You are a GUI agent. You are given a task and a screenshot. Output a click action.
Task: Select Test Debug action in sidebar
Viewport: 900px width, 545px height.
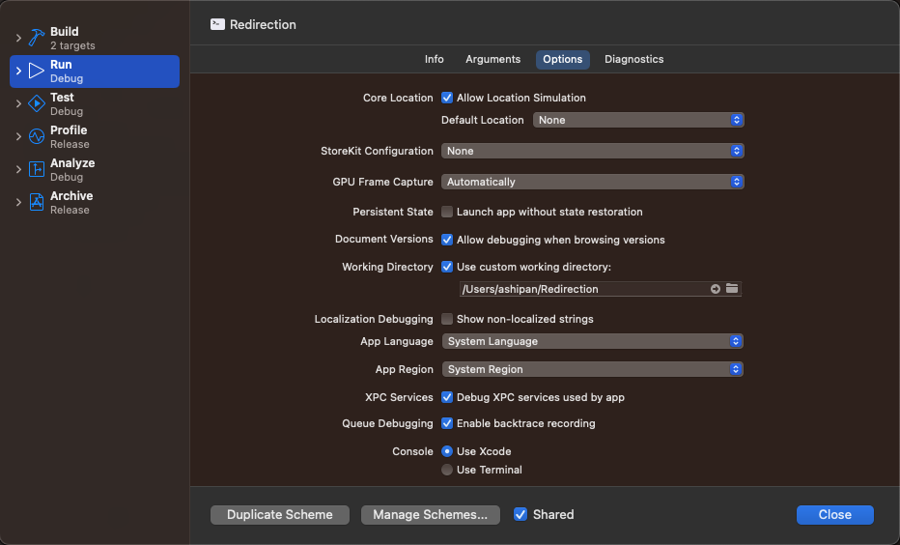click(x=95, y=103)
